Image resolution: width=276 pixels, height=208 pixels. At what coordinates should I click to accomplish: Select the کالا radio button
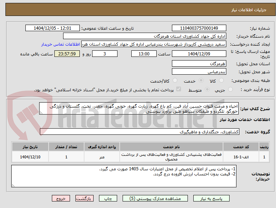221,80
